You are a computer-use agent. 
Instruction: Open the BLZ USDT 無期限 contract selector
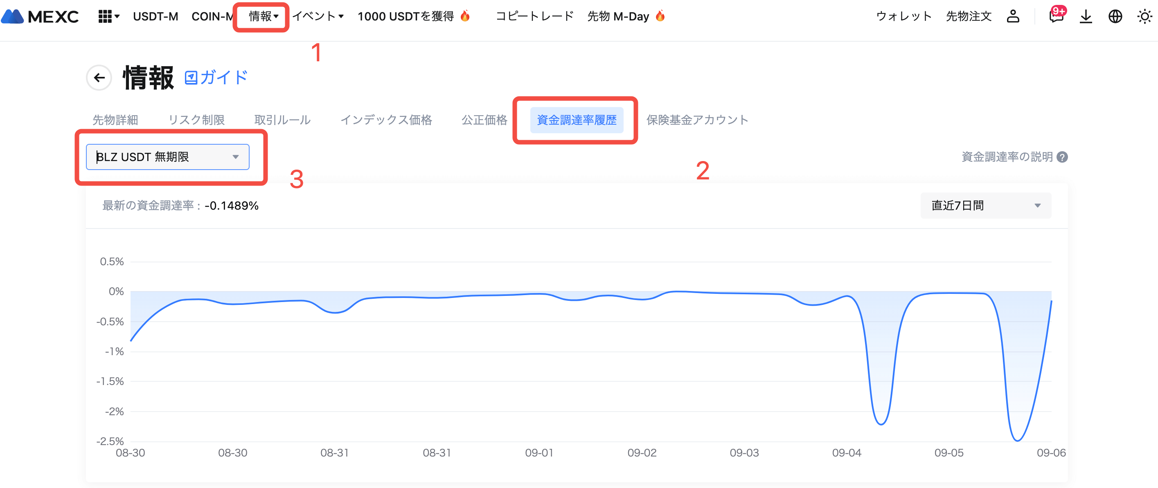click(x=167, y=157)
